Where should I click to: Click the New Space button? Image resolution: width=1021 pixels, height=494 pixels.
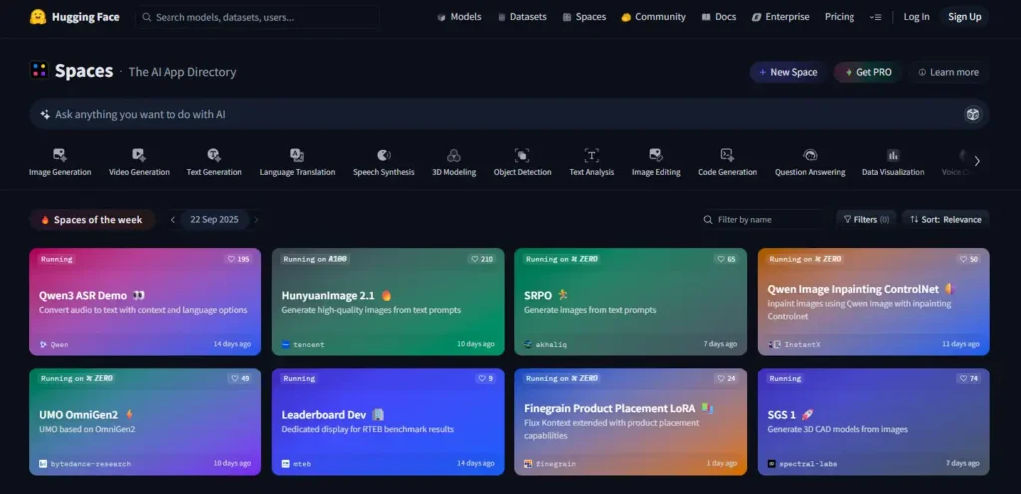pyautogui.click(x=788, y=72)
